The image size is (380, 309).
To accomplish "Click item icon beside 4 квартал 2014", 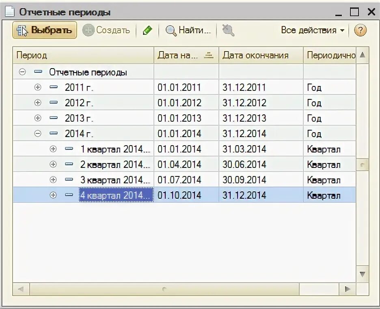I will [x=69, y=195].
